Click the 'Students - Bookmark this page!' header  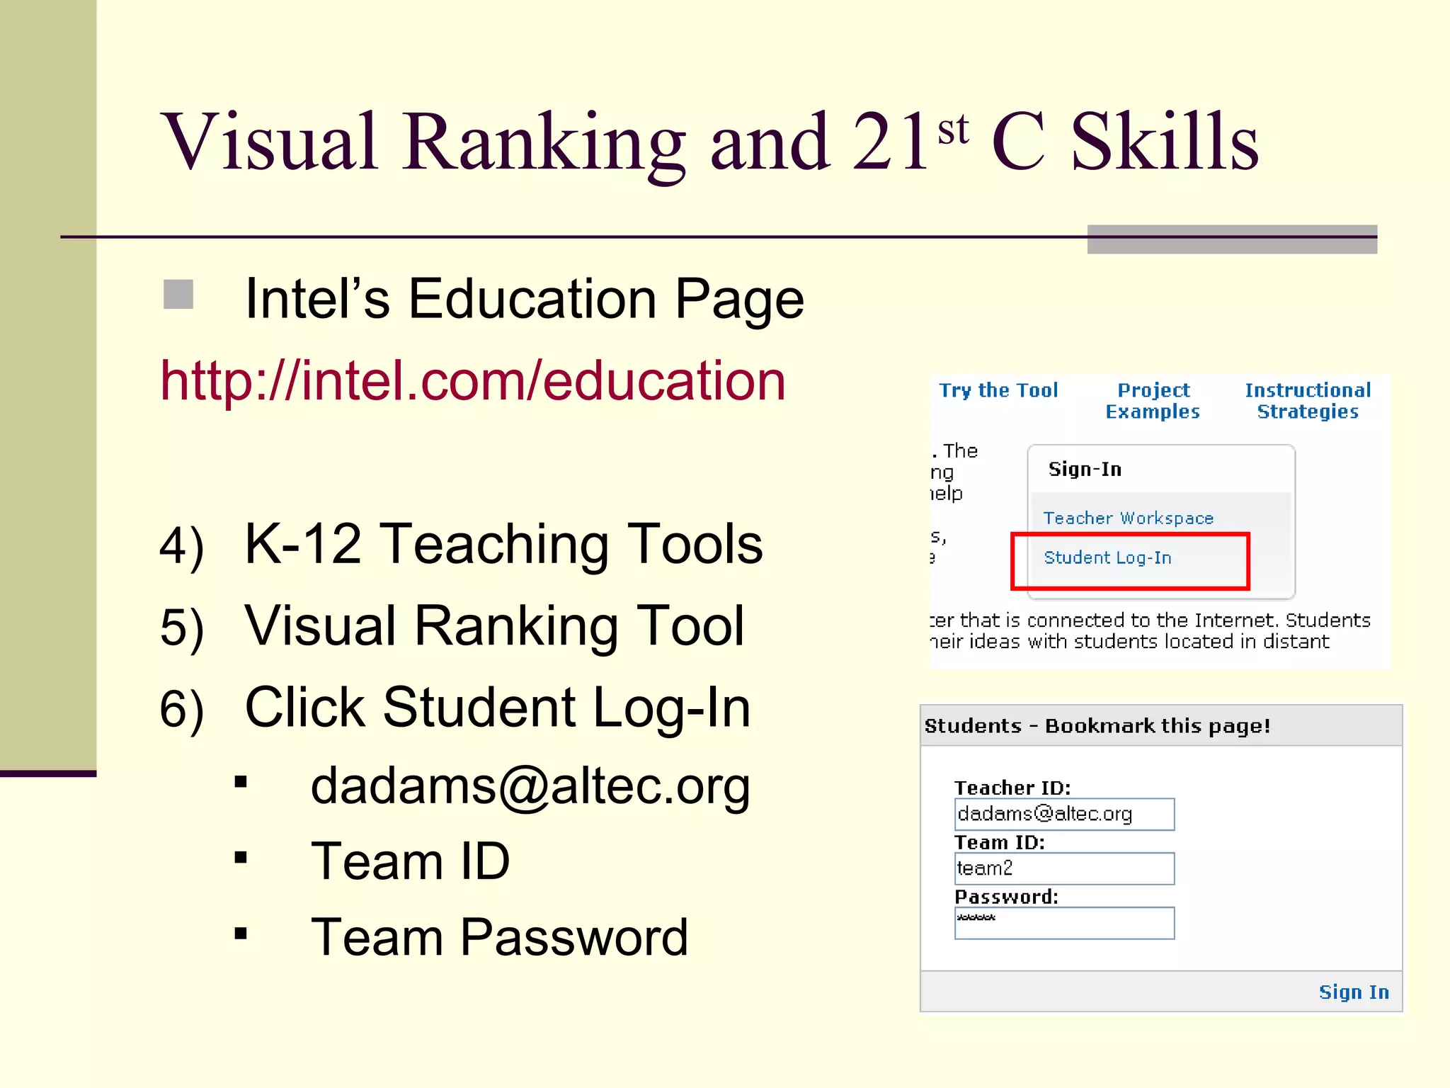(x=1097, y=726)
